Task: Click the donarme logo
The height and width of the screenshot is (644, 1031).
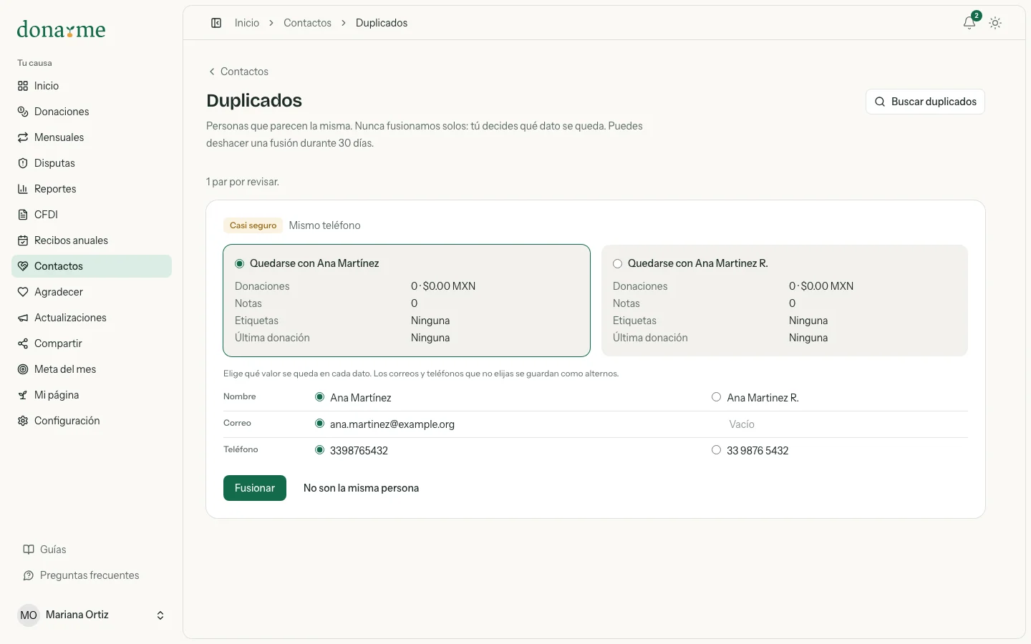Action: tap(62, 29)
